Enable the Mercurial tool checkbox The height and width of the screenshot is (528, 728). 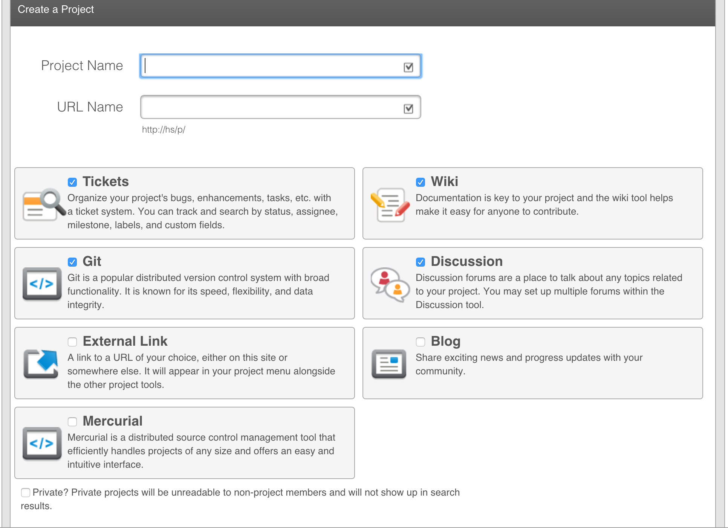(x=72, y=422)
